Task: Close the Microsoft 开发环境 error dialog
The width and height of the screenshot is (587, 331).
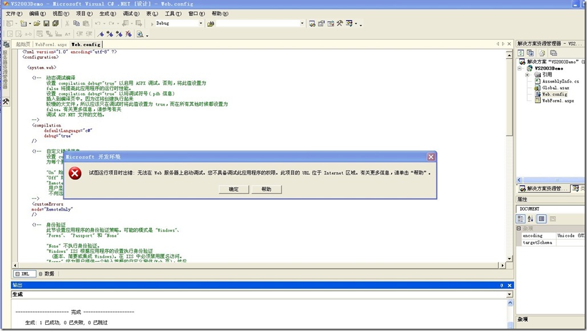Action: click(431, 157)
